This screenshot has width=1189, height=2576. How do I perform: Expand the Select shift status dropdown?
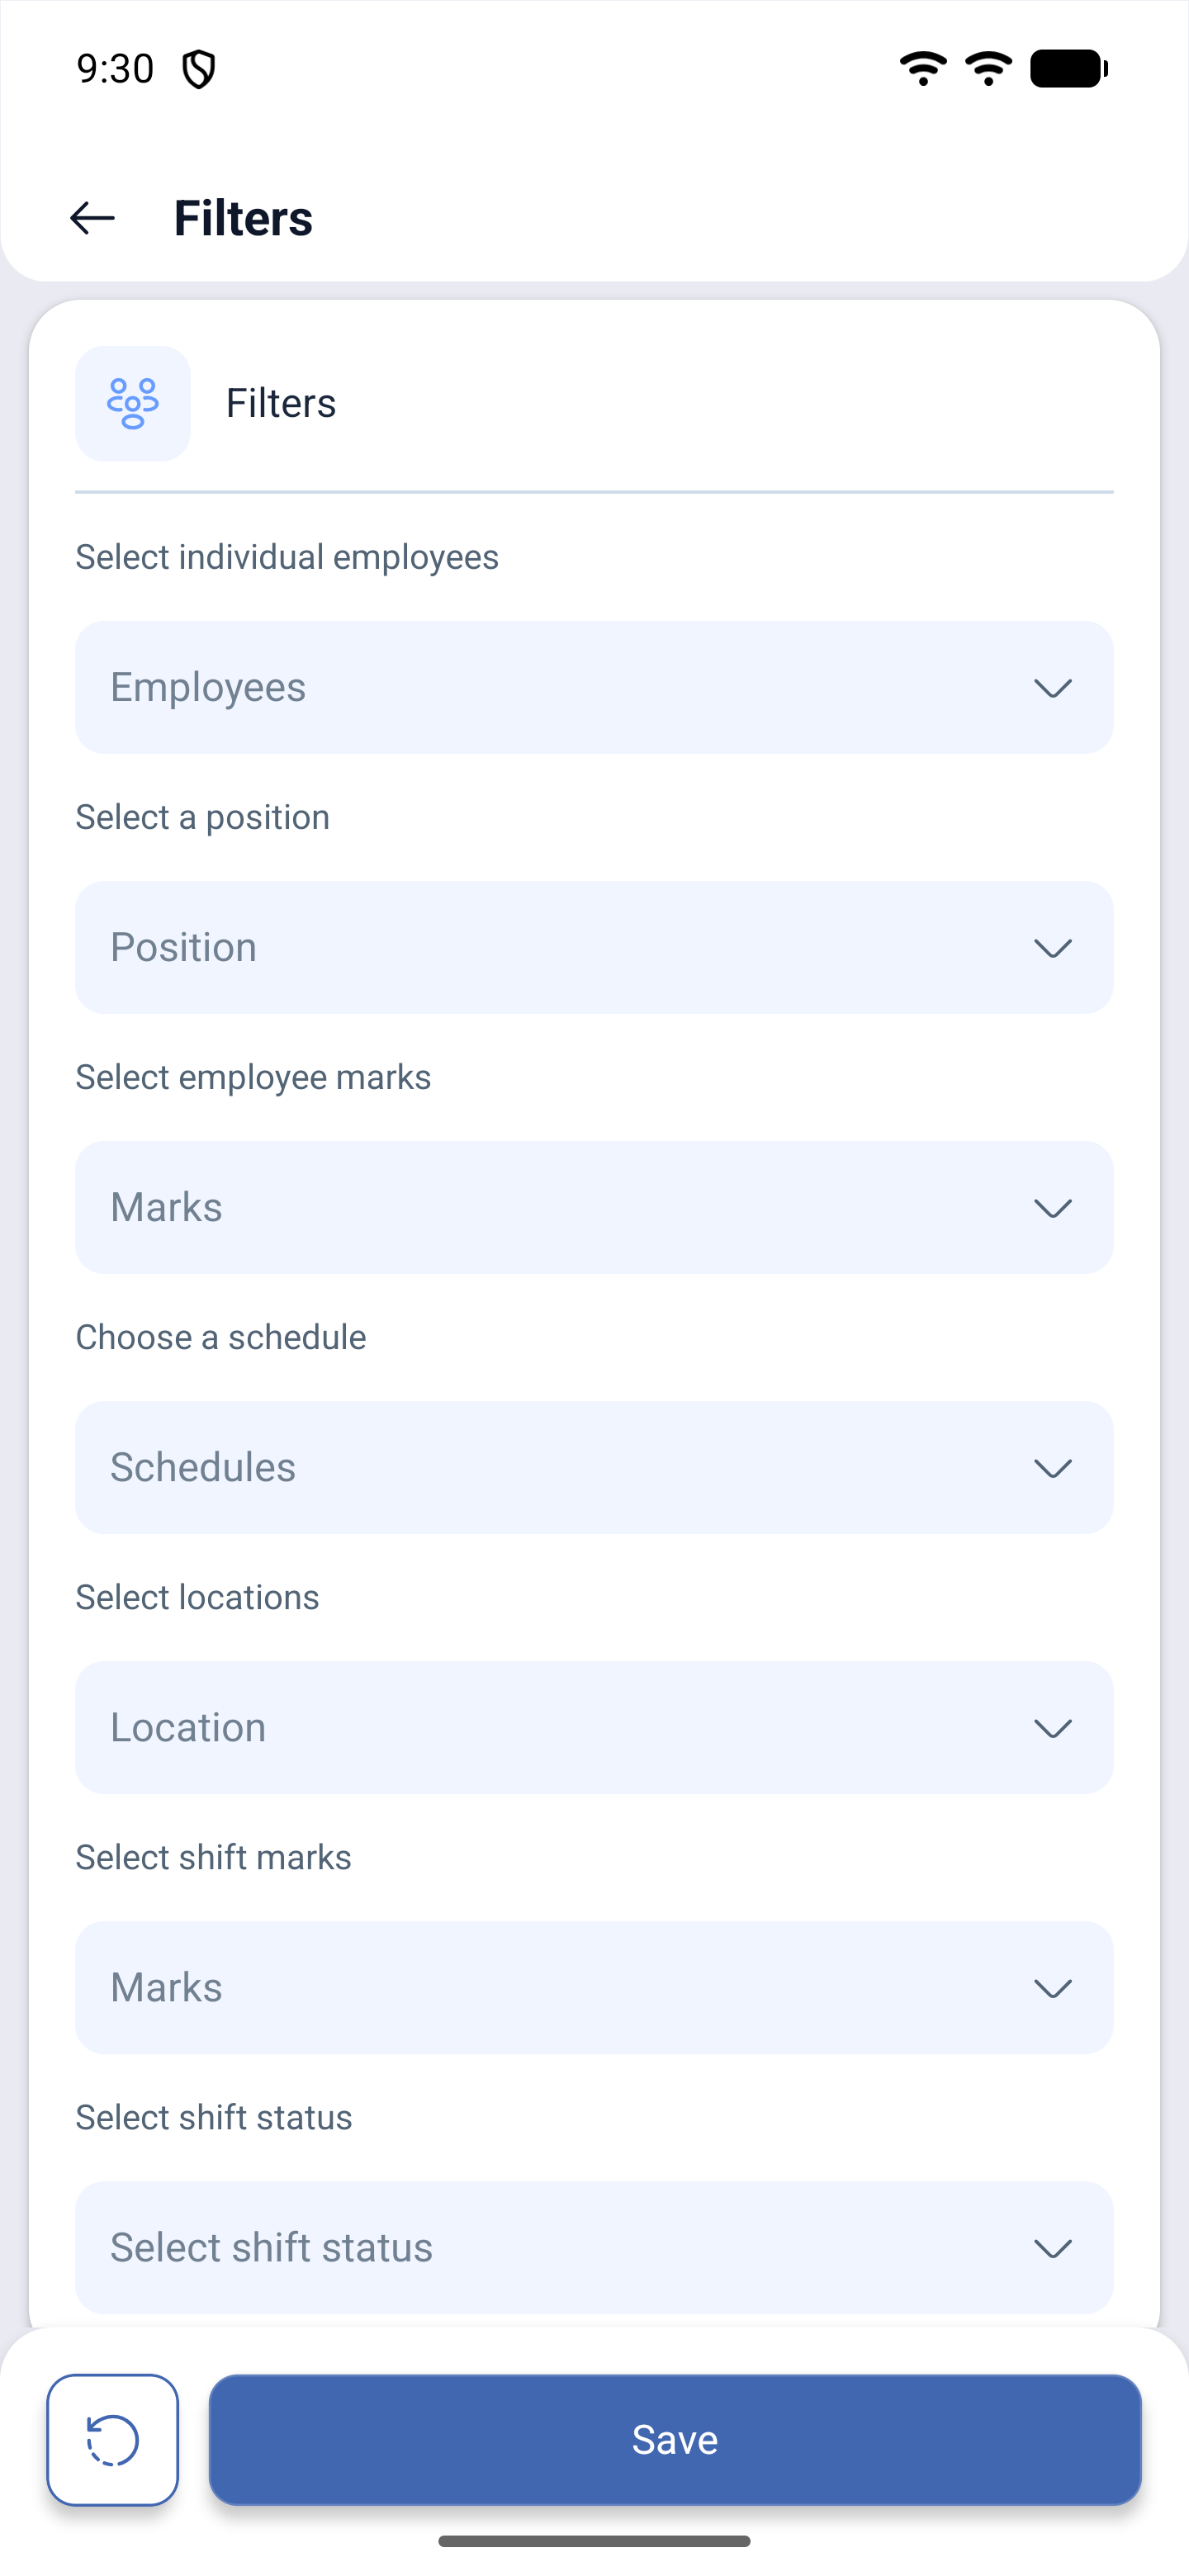(594, 2247)
